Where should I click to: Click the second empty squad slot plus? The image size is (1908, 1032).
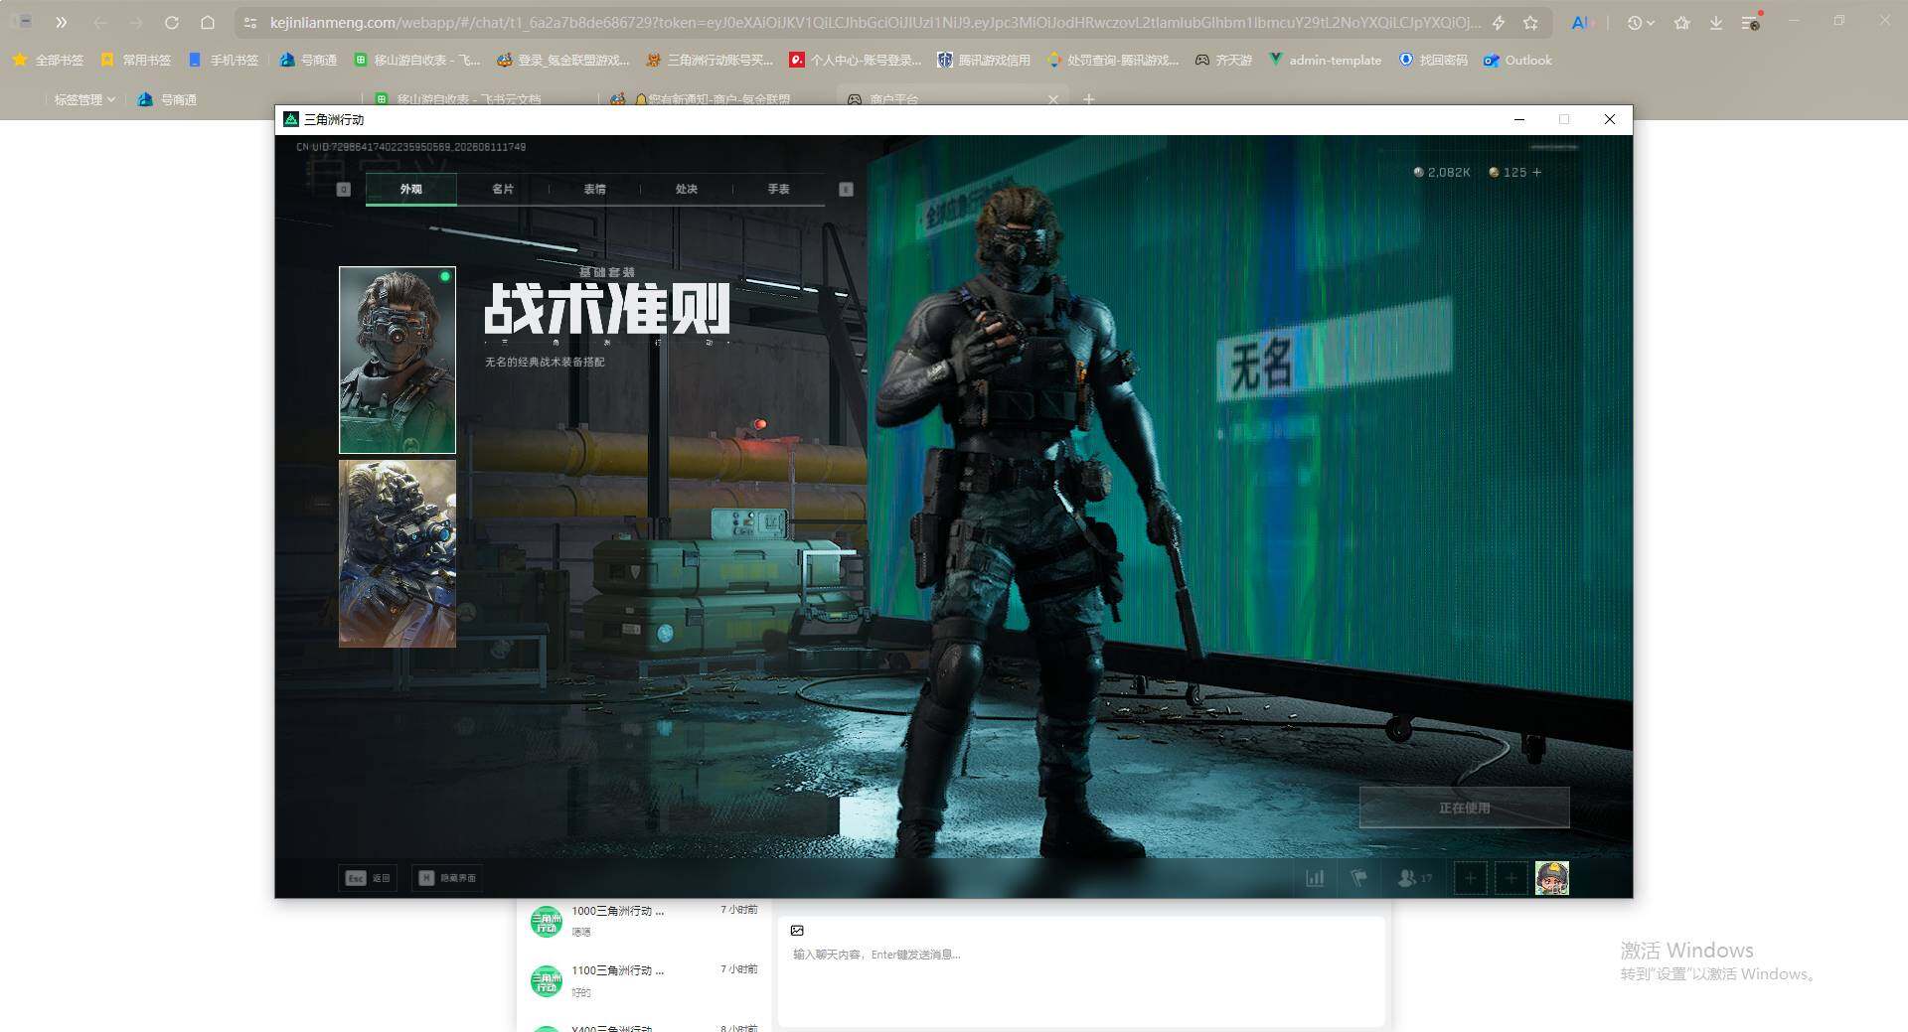coord(1511,878)
